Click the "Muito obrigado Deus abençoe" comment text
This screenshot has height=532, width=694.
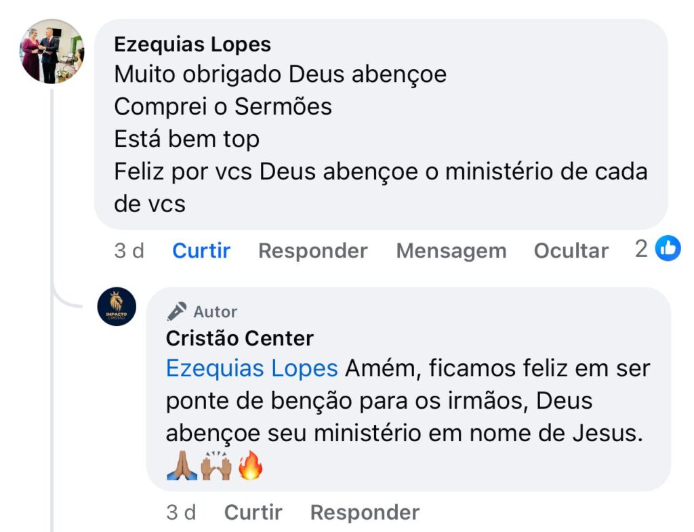[x=280, y=74]
